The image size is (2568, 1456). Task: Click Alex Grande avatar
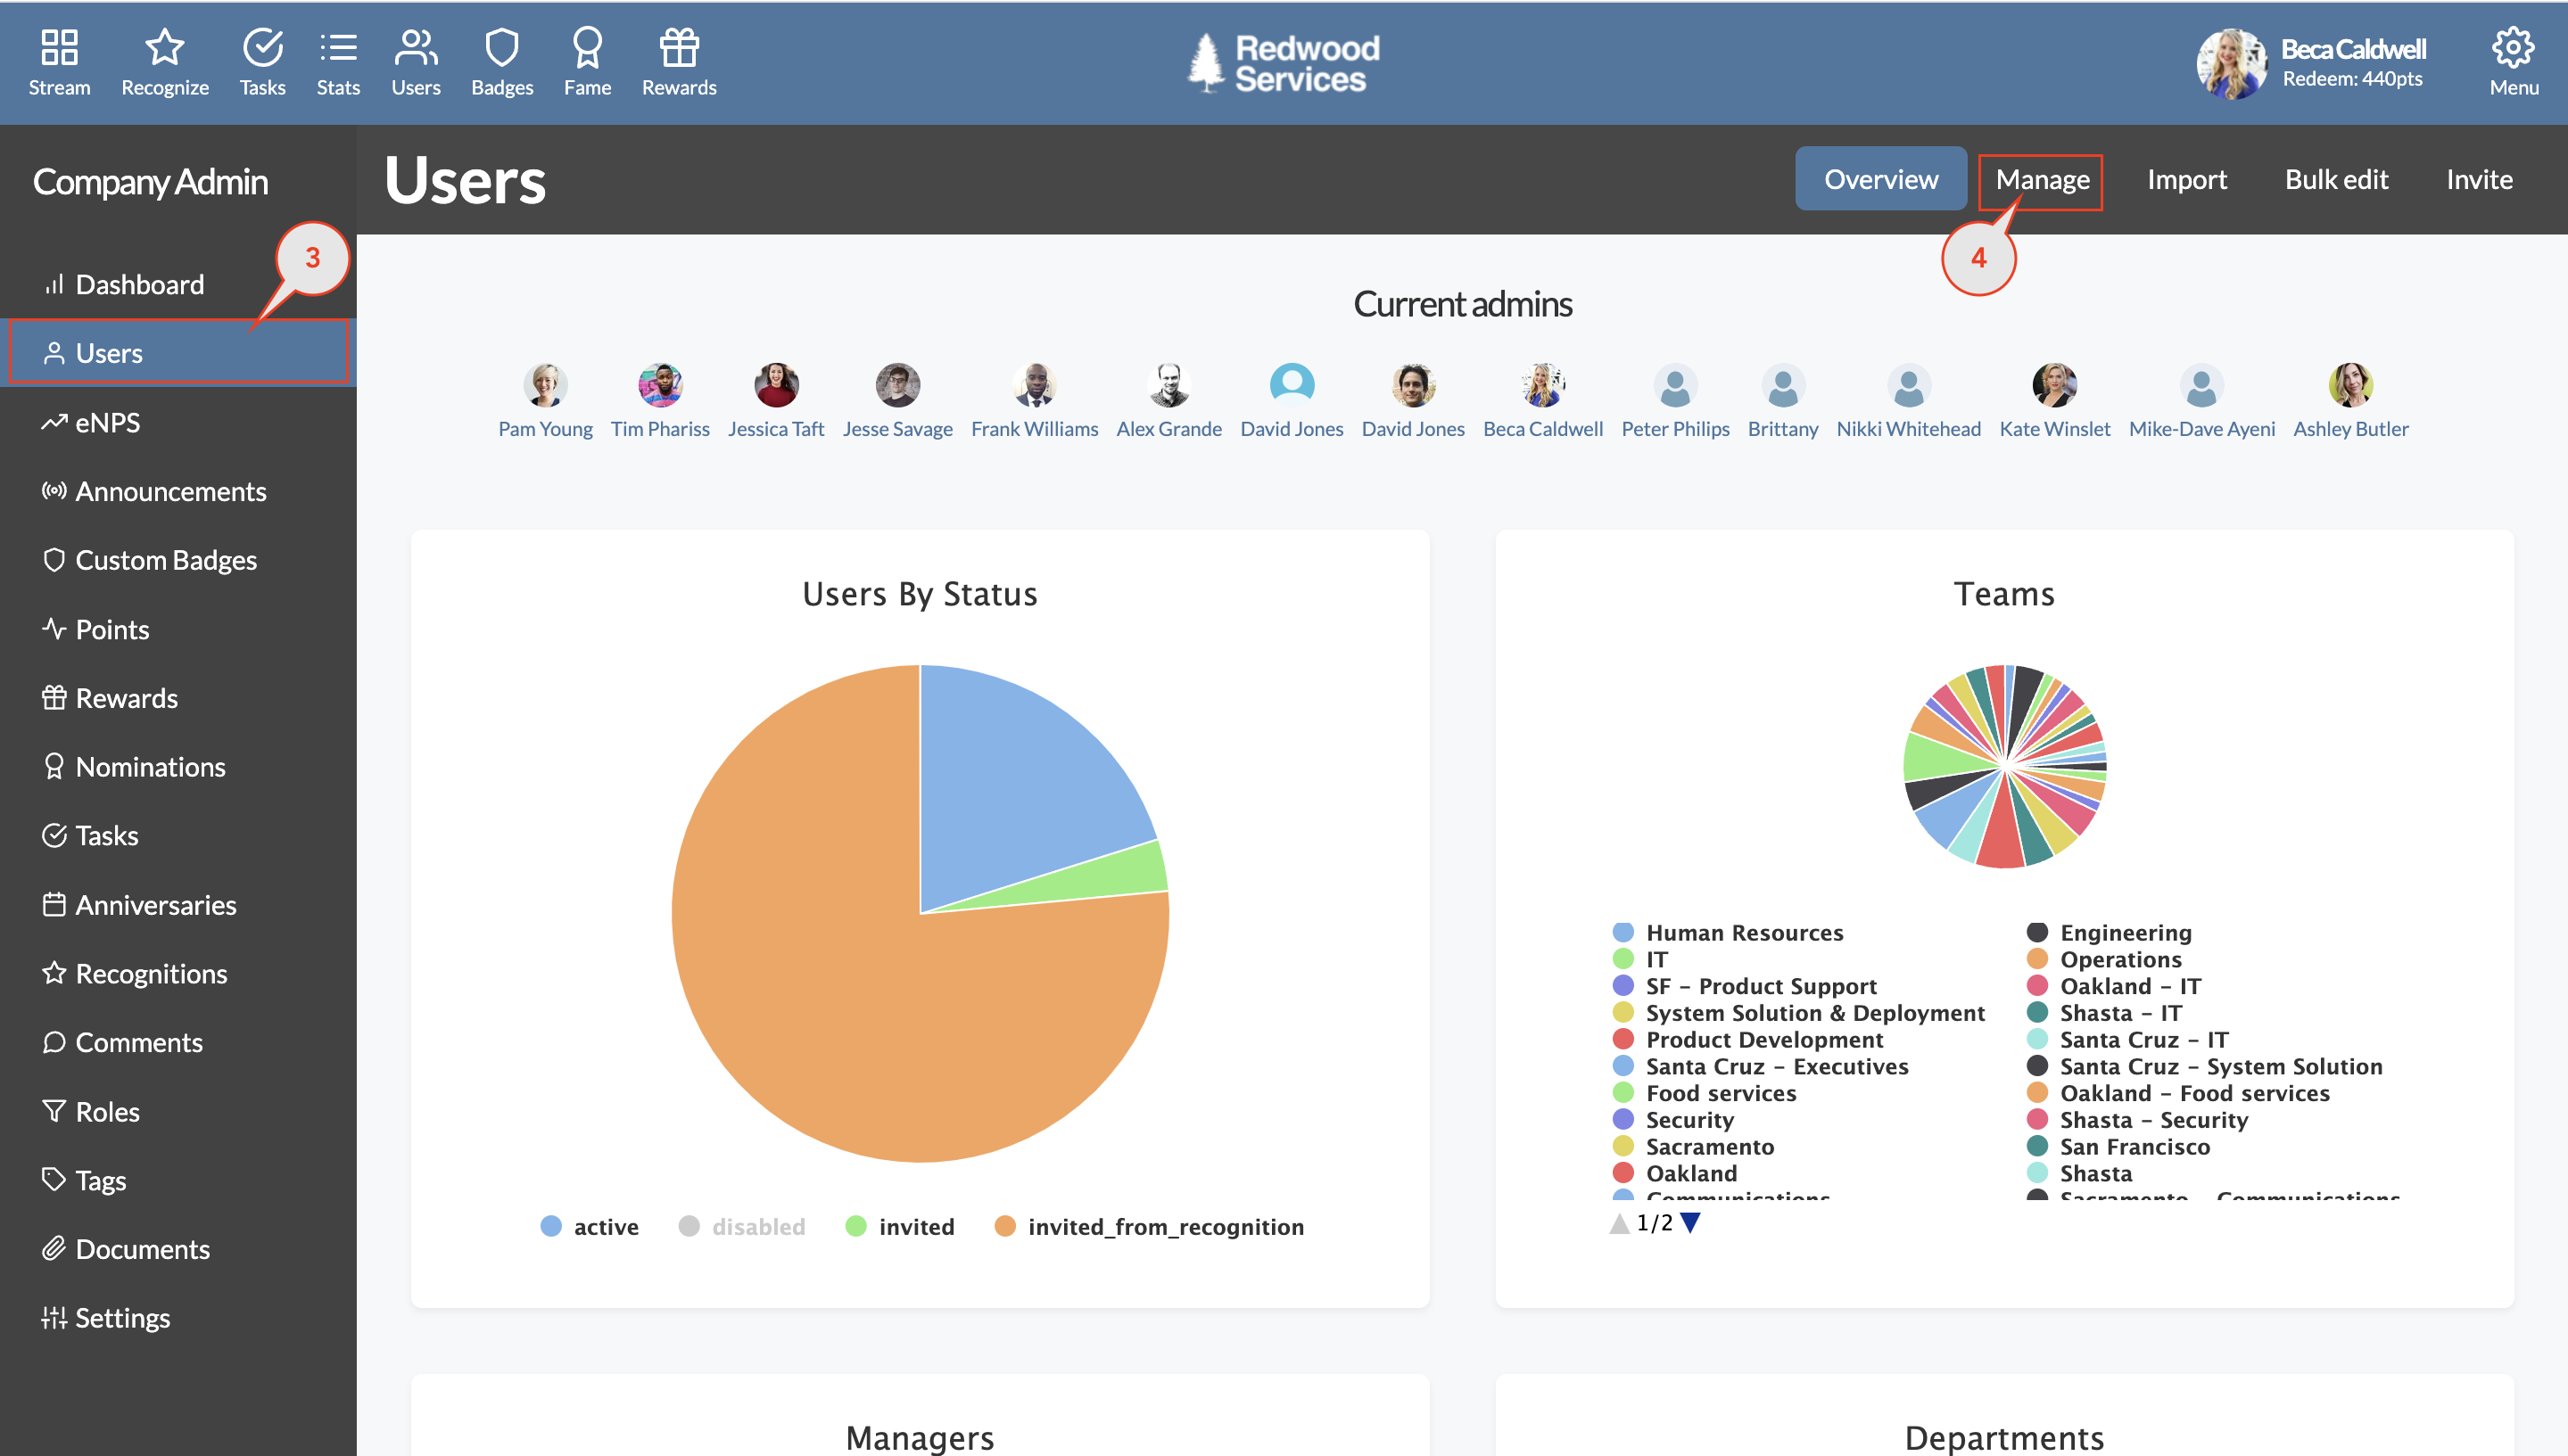click(1168, 385)
